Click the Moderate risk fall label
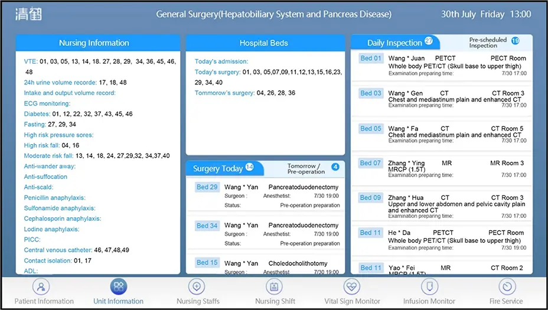Viewport: 548px width, 310px height. (48, 156)
